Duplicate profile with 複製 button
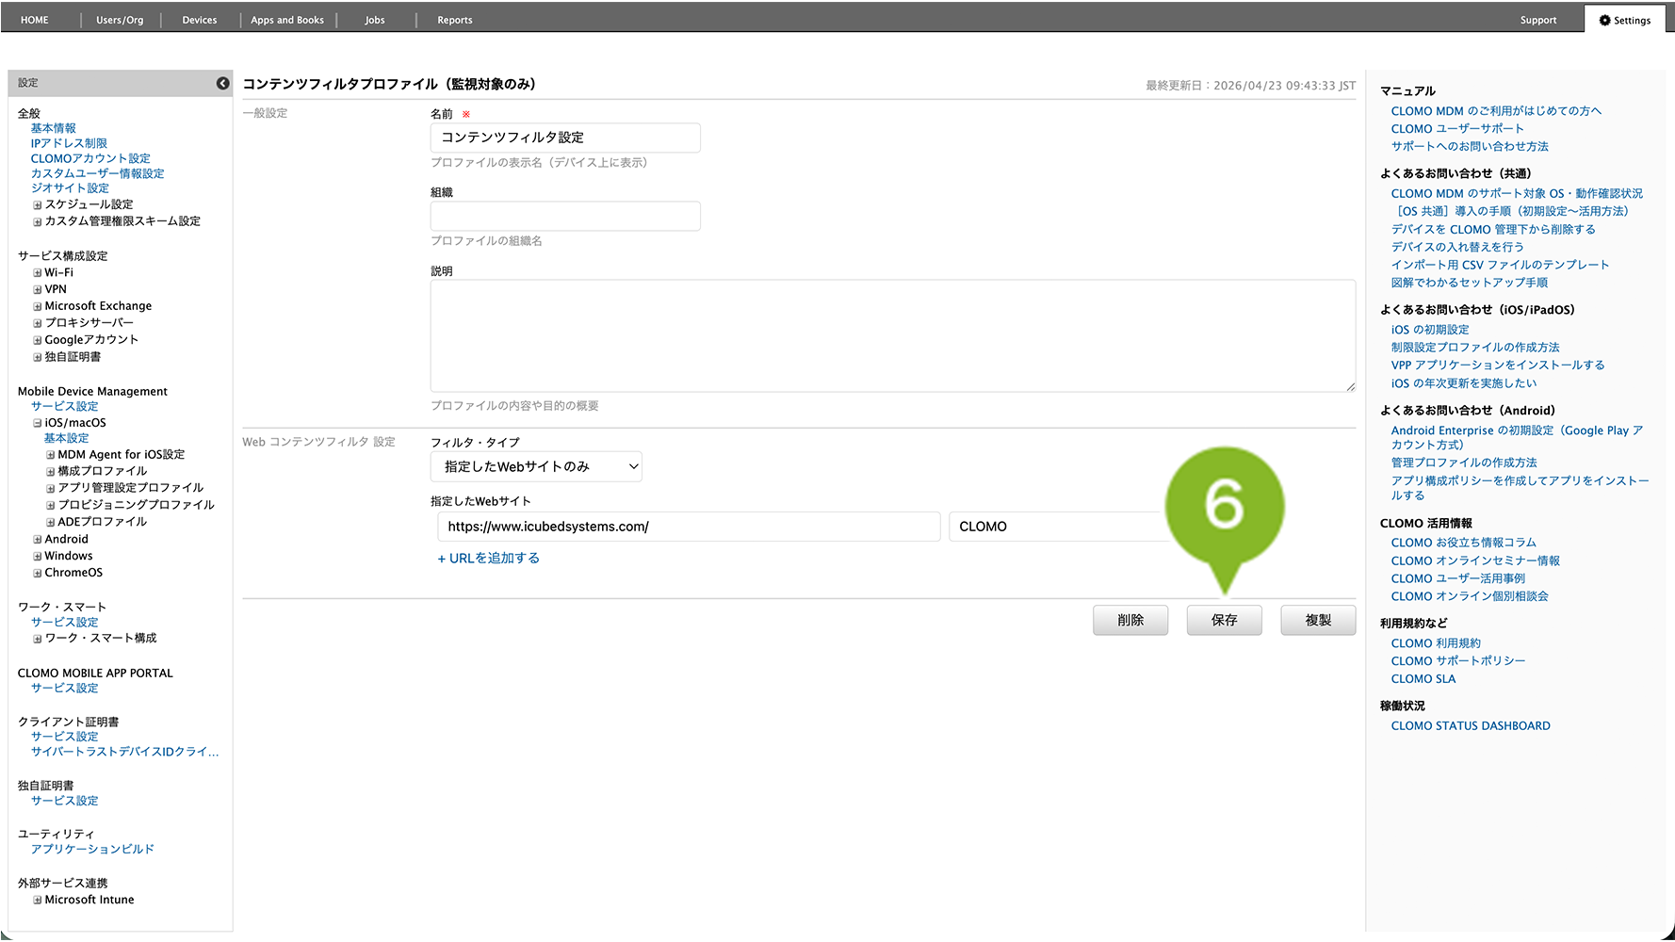Image resolution: width=1675 pixels, height=942 pixels. 1318,620
